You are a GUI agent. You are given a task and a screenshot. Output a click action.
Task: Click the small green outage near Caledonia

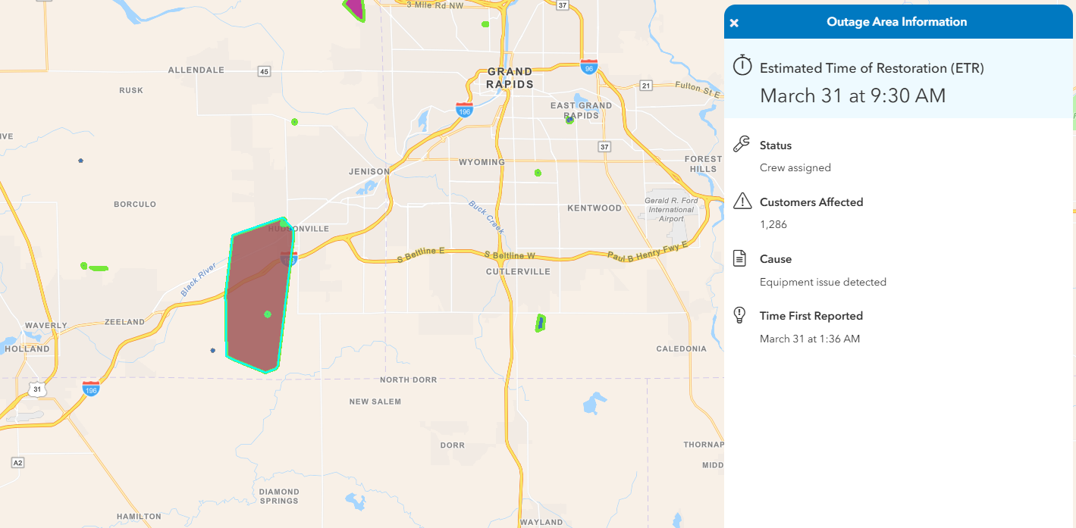click(540, 323)
